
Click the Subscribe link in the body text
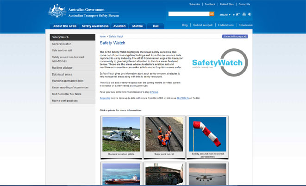point(105,98)
